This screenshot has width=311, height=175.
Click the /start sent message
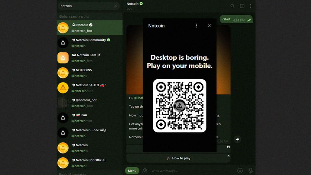236,19
